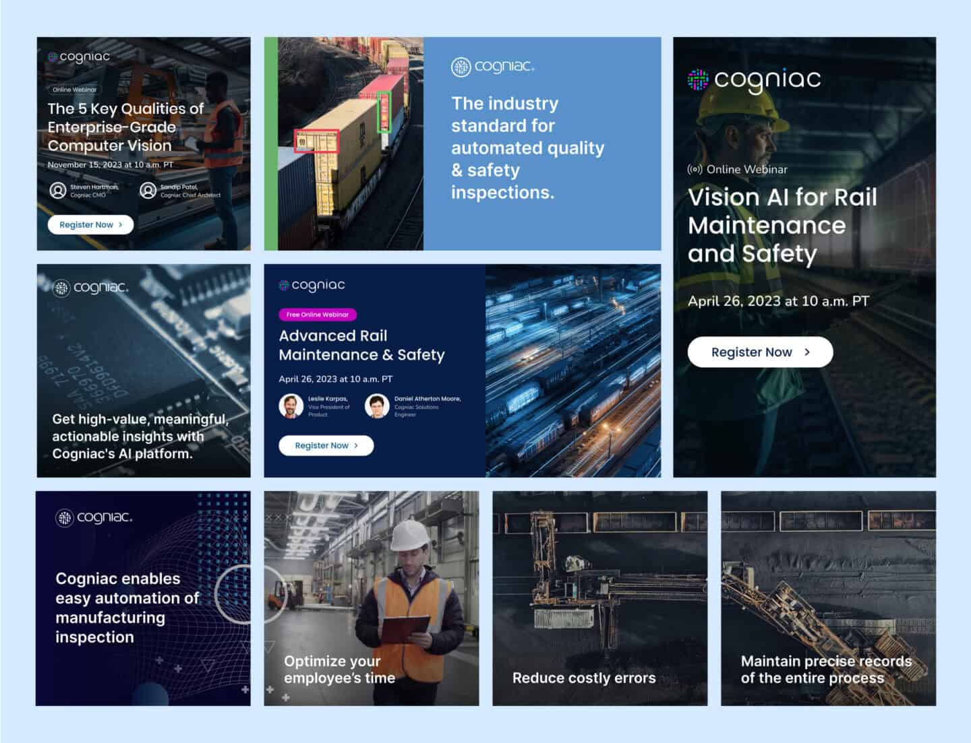
Task: Click the Cogniac logo on the blue industry-standard banner
Action: point(492,67)
